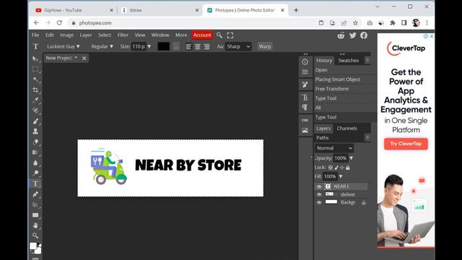The width and height of the screenshot is (462, 260).
Task: Open the Regular font style dropdown
Action: click(x=102, y=46)
